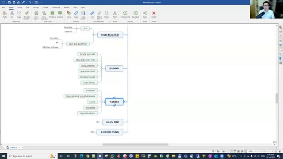The height and width of the screenshot is (159, 283).
Task: Open the Boundary dropdown arrow
Action: tap(135, 19)
